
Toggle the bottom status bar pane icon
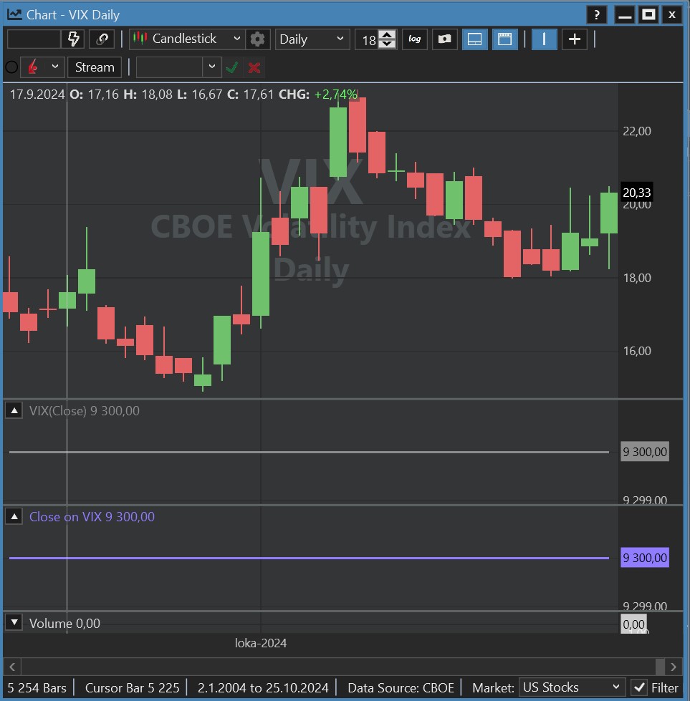pos(474,39)
